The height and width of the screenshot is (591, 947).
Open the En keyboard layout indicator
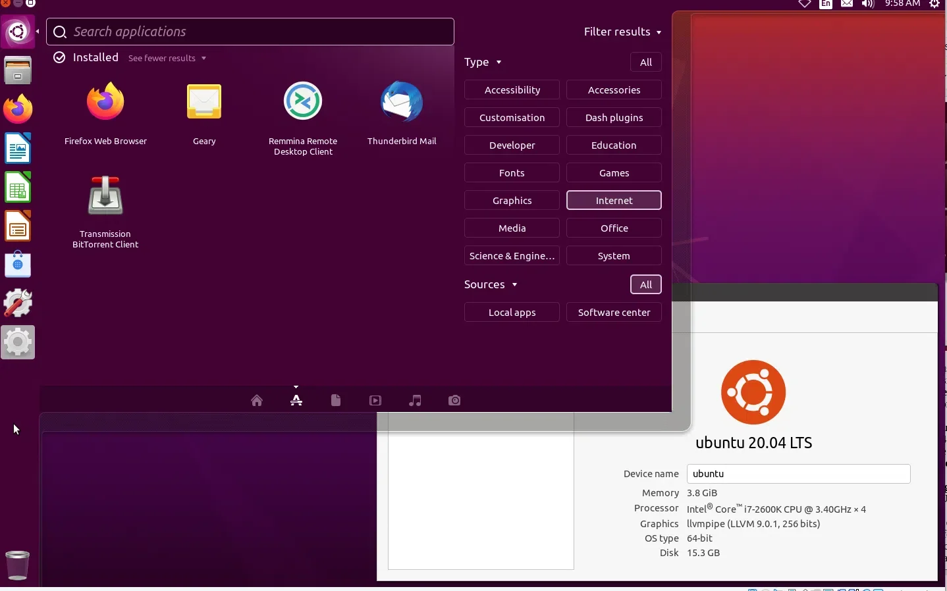point(826,4)
